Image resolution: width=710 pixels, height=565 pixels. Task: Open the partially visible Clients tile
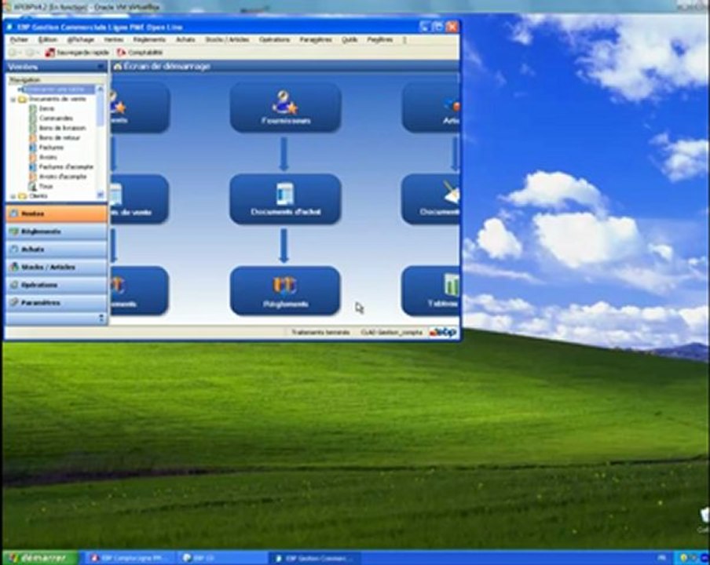140,108
